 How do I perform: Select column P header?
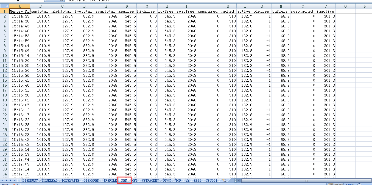(326, 6)
